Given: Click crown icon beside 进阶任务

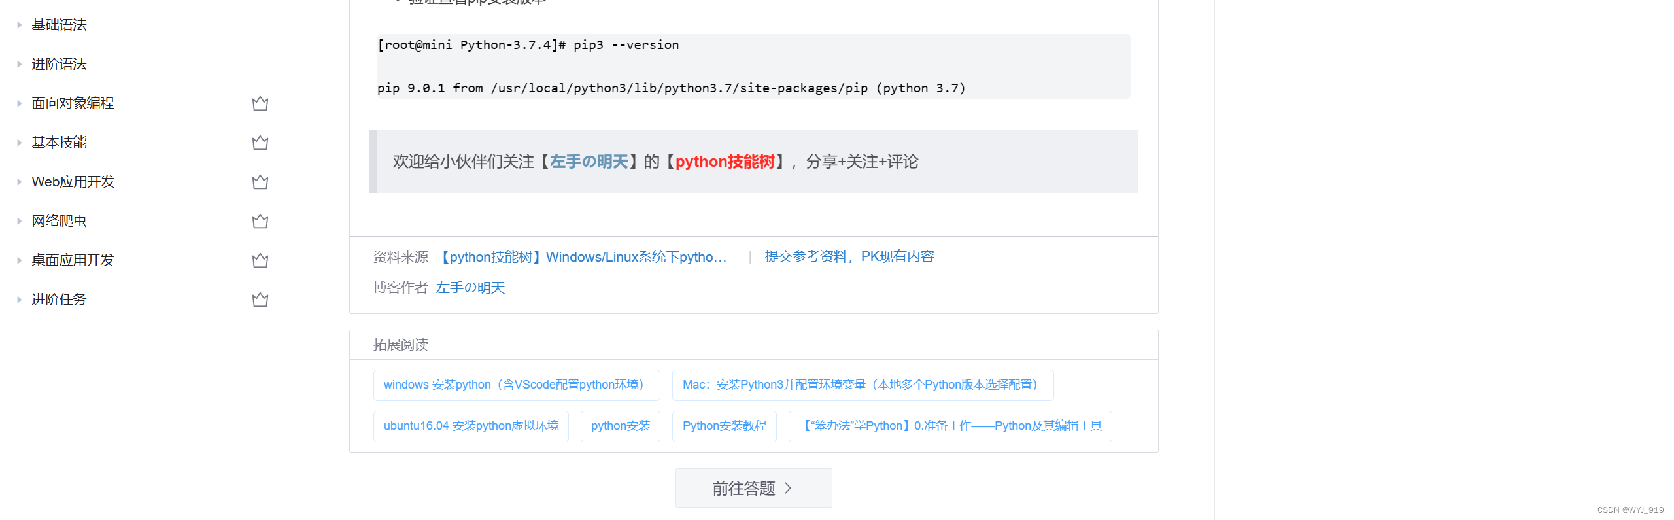Looking at the screenshot, I should click(x=260, y=300).
